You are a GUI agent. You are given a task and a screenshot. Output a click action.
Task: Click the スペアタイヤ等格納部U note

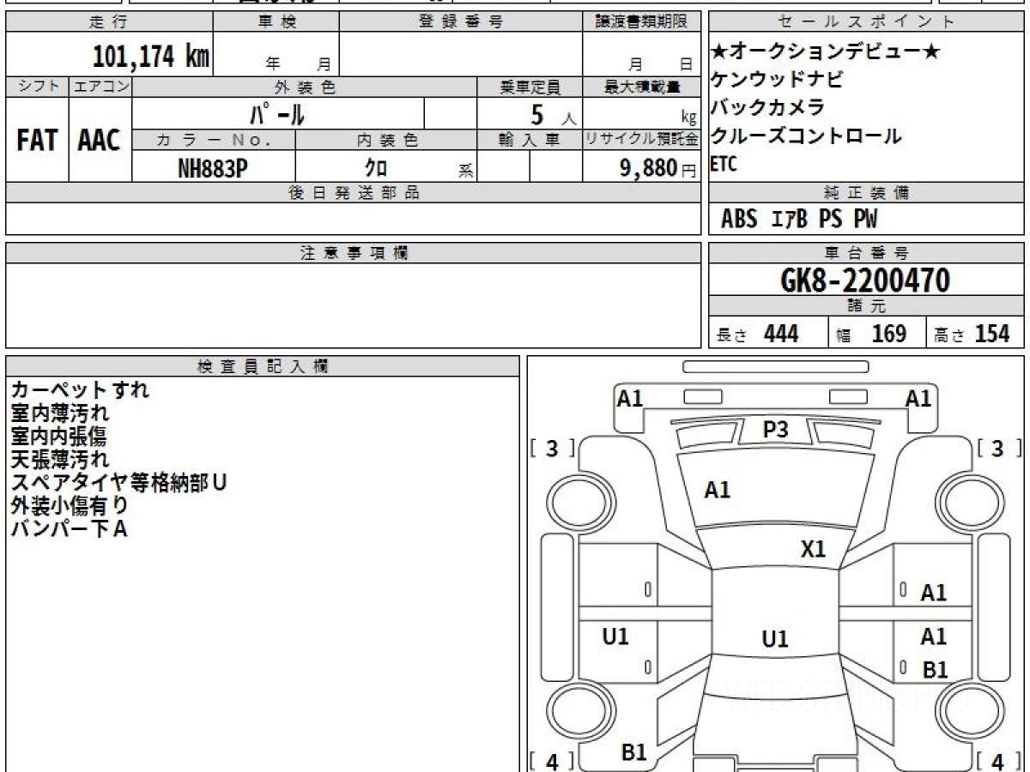[119, 482]
